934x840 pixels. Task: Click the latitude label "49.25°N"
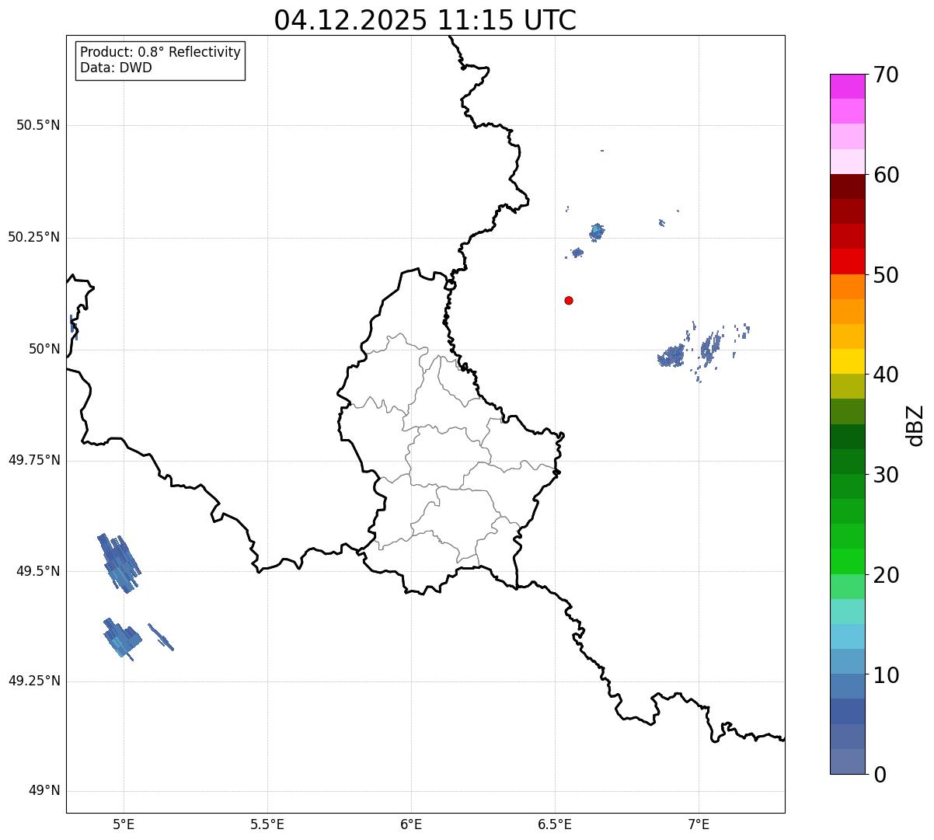tap(33, 681)
